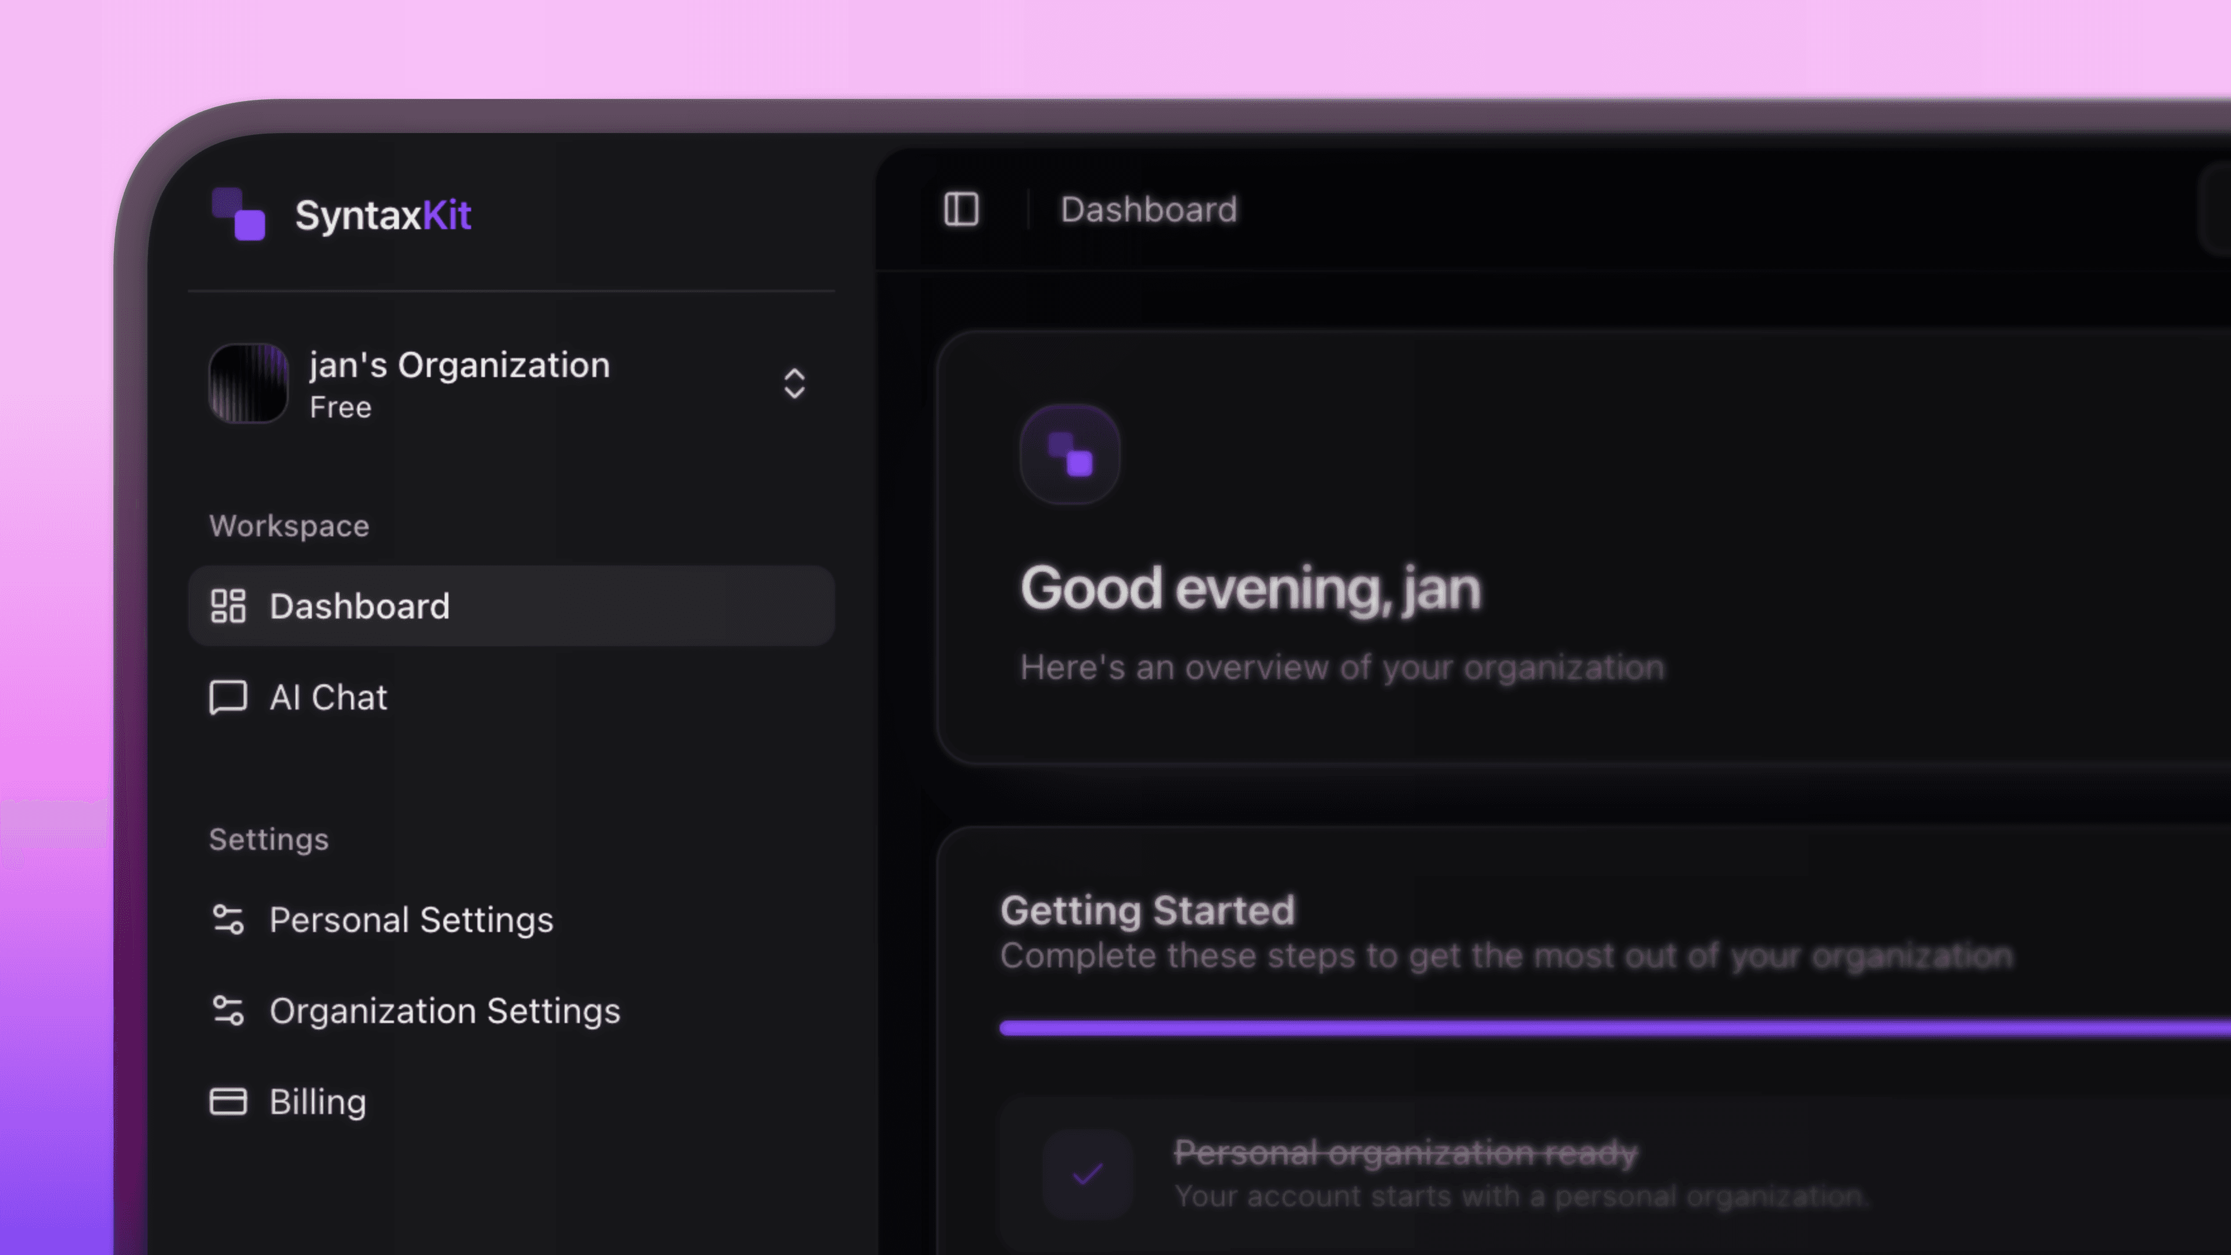Click the Organization Settings sliders icon

229,1011
